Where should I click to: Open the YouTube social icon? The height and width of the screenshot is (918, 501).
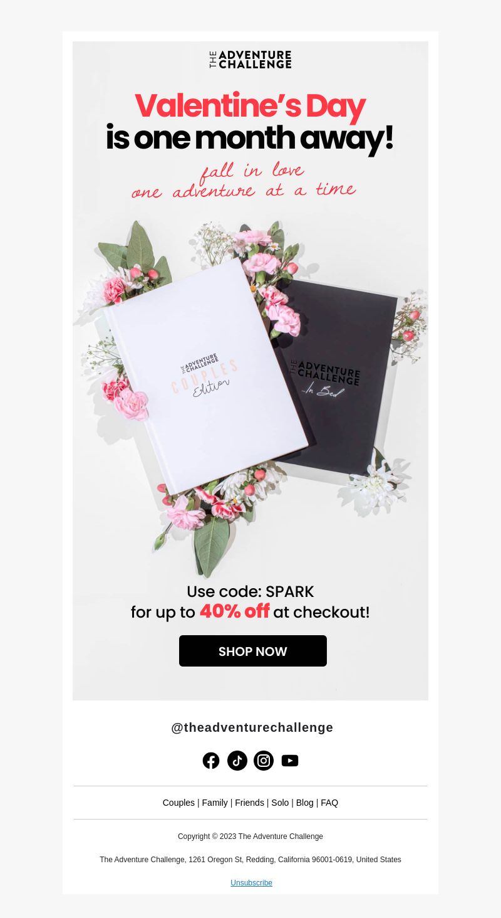290,761
